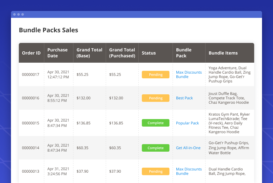The height and width of the screenshot is (183, 273).
Task: Open the Max Discounts Bundle link for order 00000017
Action: (189, 75)
